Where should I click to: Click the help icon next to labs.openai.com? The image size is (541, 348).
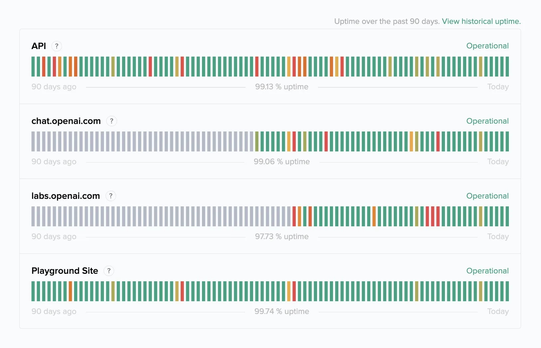click(x=111, y=196)
